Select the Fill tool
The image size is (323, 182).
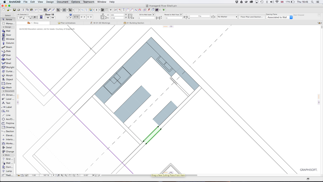8,111
